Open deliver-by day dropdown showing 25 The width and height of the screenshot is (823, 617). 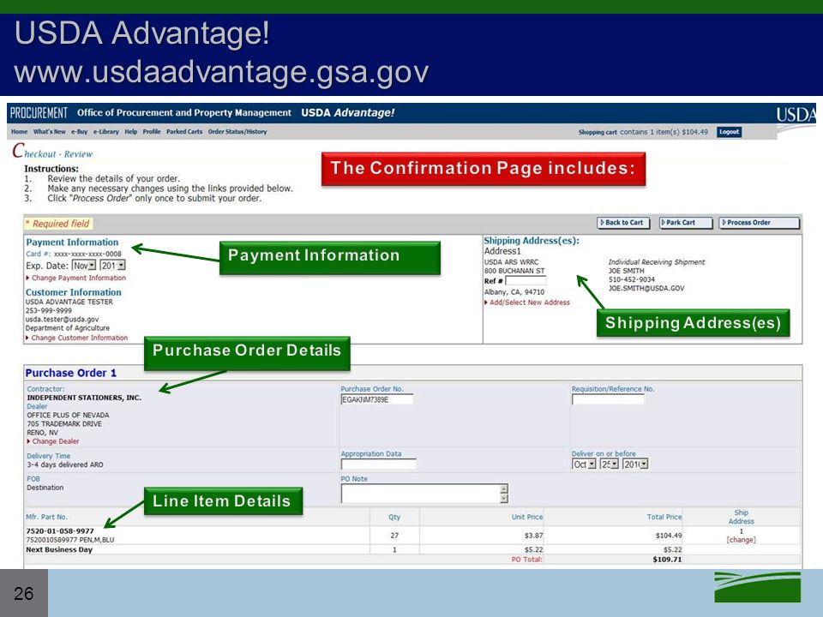click(x=610, y=464)
